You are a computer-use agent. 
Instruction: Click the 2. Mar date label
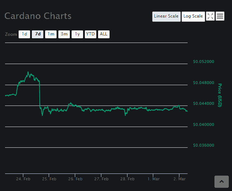[x=179, y=179]
